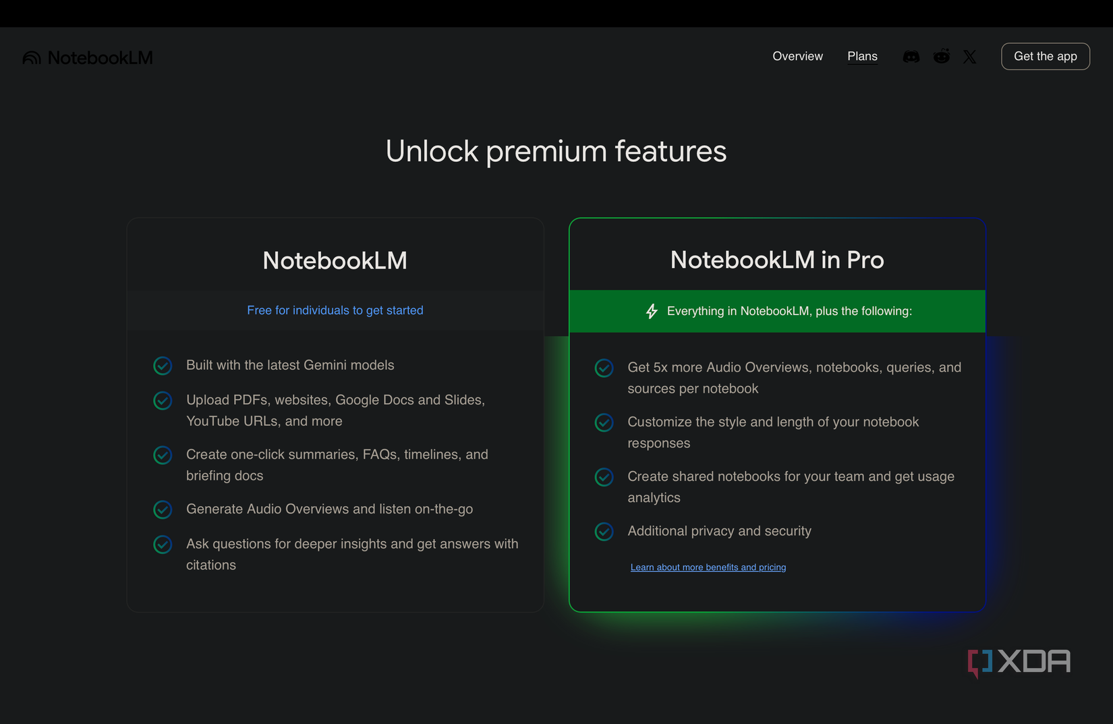Viewport: 1113px width, 724px height.
Task: Open the Discord community icon
Action: point(911,57)
